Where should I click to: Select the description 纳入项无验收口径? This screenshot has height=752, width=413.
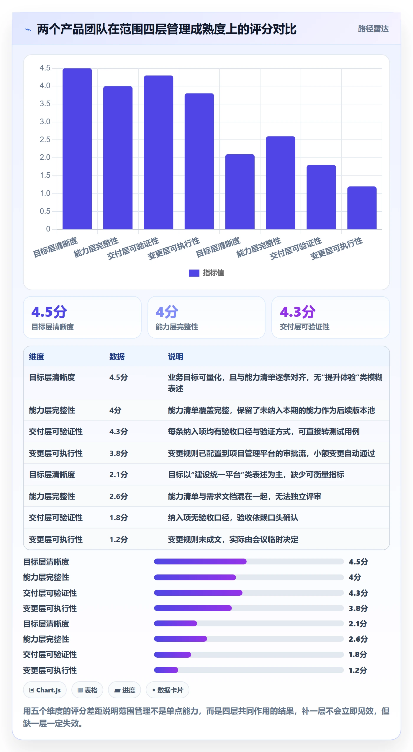tap(233, 518)
